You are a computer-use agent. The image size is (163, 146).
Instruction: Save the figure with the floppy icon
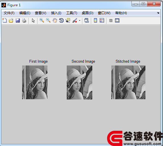coord(18,20)
